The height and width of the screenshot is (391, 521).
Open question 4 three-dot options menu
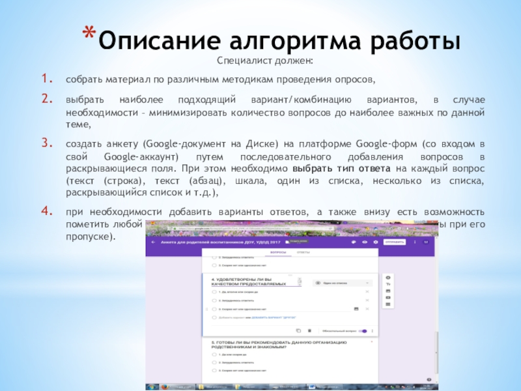point(373,331)
